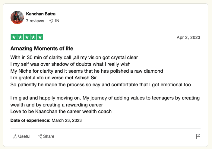Click the first green rating star
This screenshot has width=212, height=149.
(14, 37)
